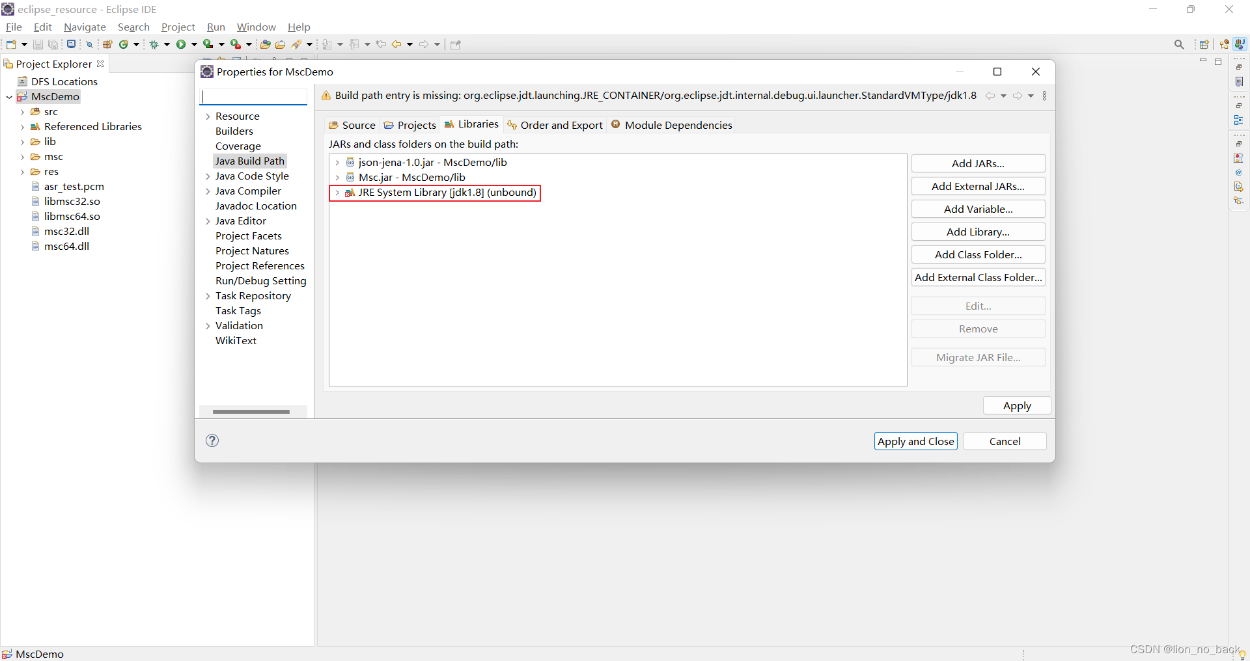The height and width of the screenshot is (661, 1250).
Task: Expand the Java Compiler category
Action: [x=208, y=191]
